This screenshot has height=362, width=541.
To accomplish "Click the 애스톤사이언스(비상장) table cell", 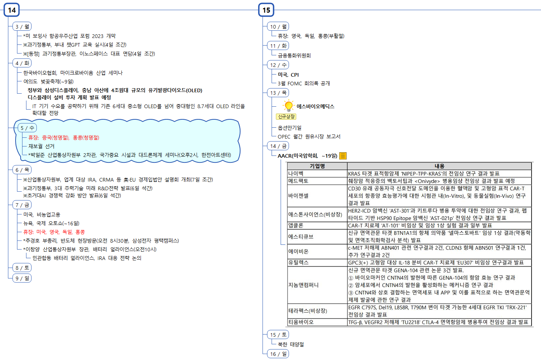I will 317,214.
